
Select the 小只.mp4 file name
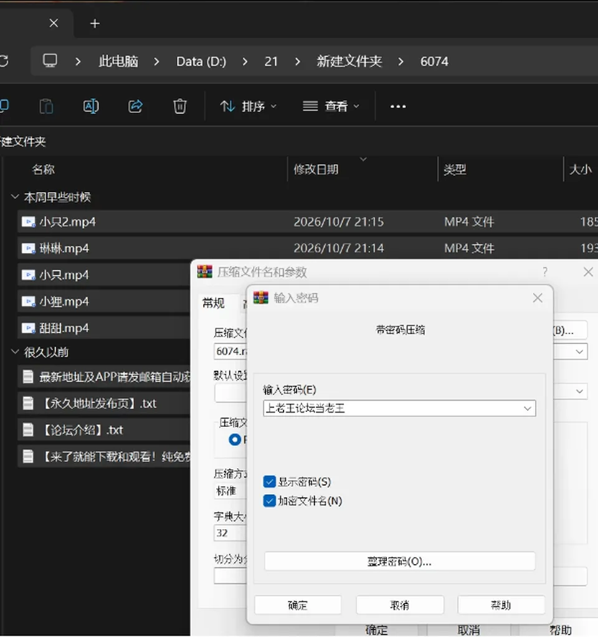pos(64,275)
